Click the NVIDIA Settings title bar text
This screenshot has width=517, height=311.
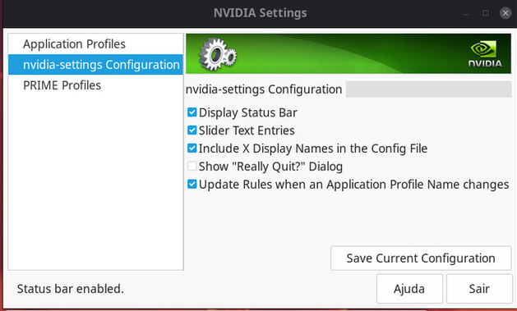261,13
